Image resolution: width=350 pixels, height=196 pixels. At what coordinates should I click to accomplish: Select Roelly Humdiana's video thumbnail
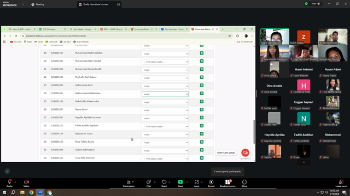click(275, 36)
